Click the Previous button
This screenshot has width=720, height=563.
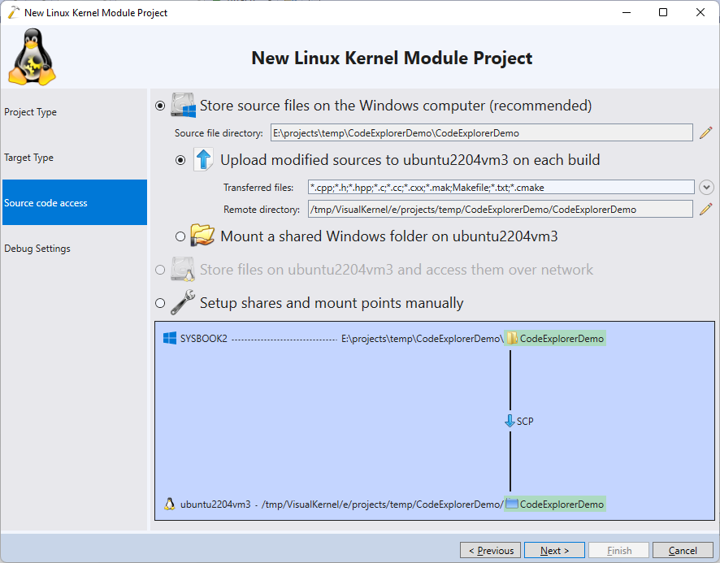(490, 550)
